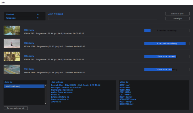Click the Remove selected job button

coord(16,108)
